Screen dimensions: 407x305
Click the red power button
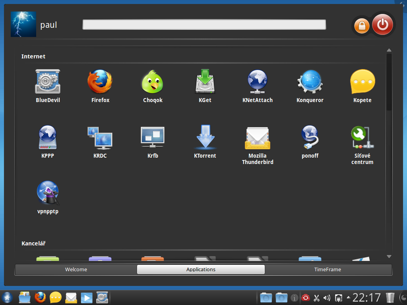point(383,24)
